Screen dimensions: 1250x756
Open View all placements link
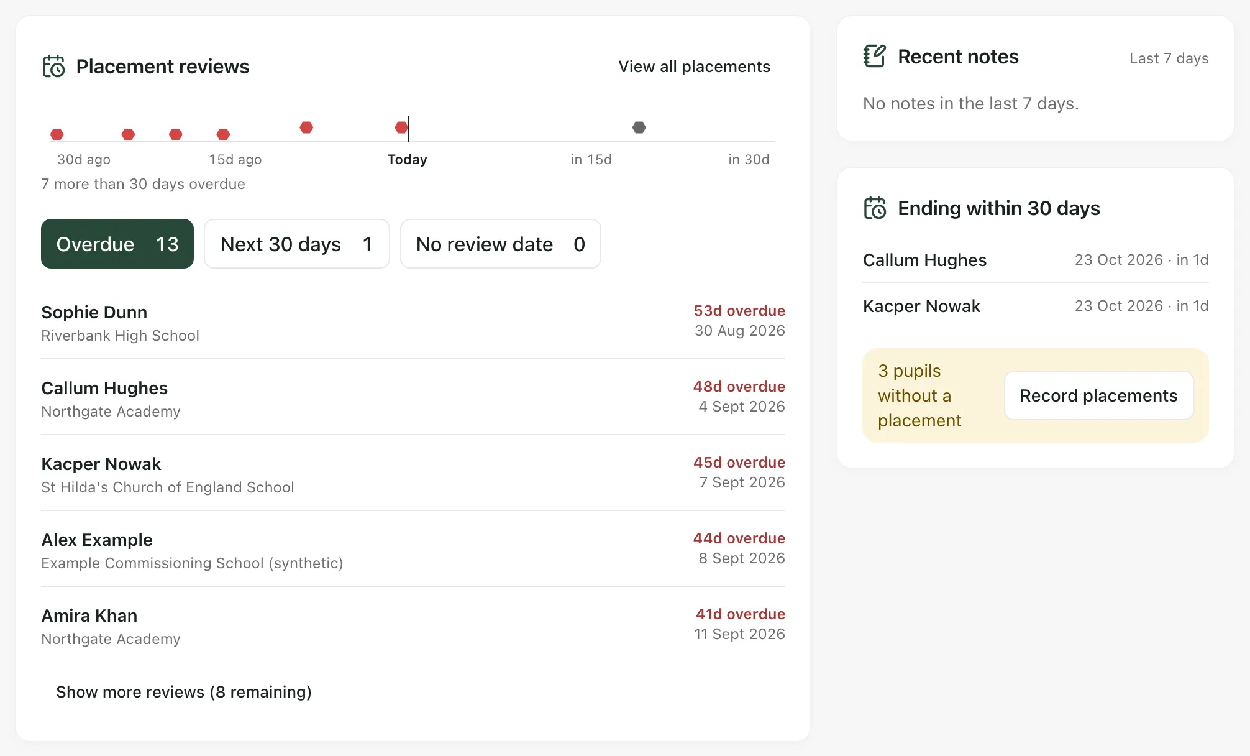click(694, 67)
